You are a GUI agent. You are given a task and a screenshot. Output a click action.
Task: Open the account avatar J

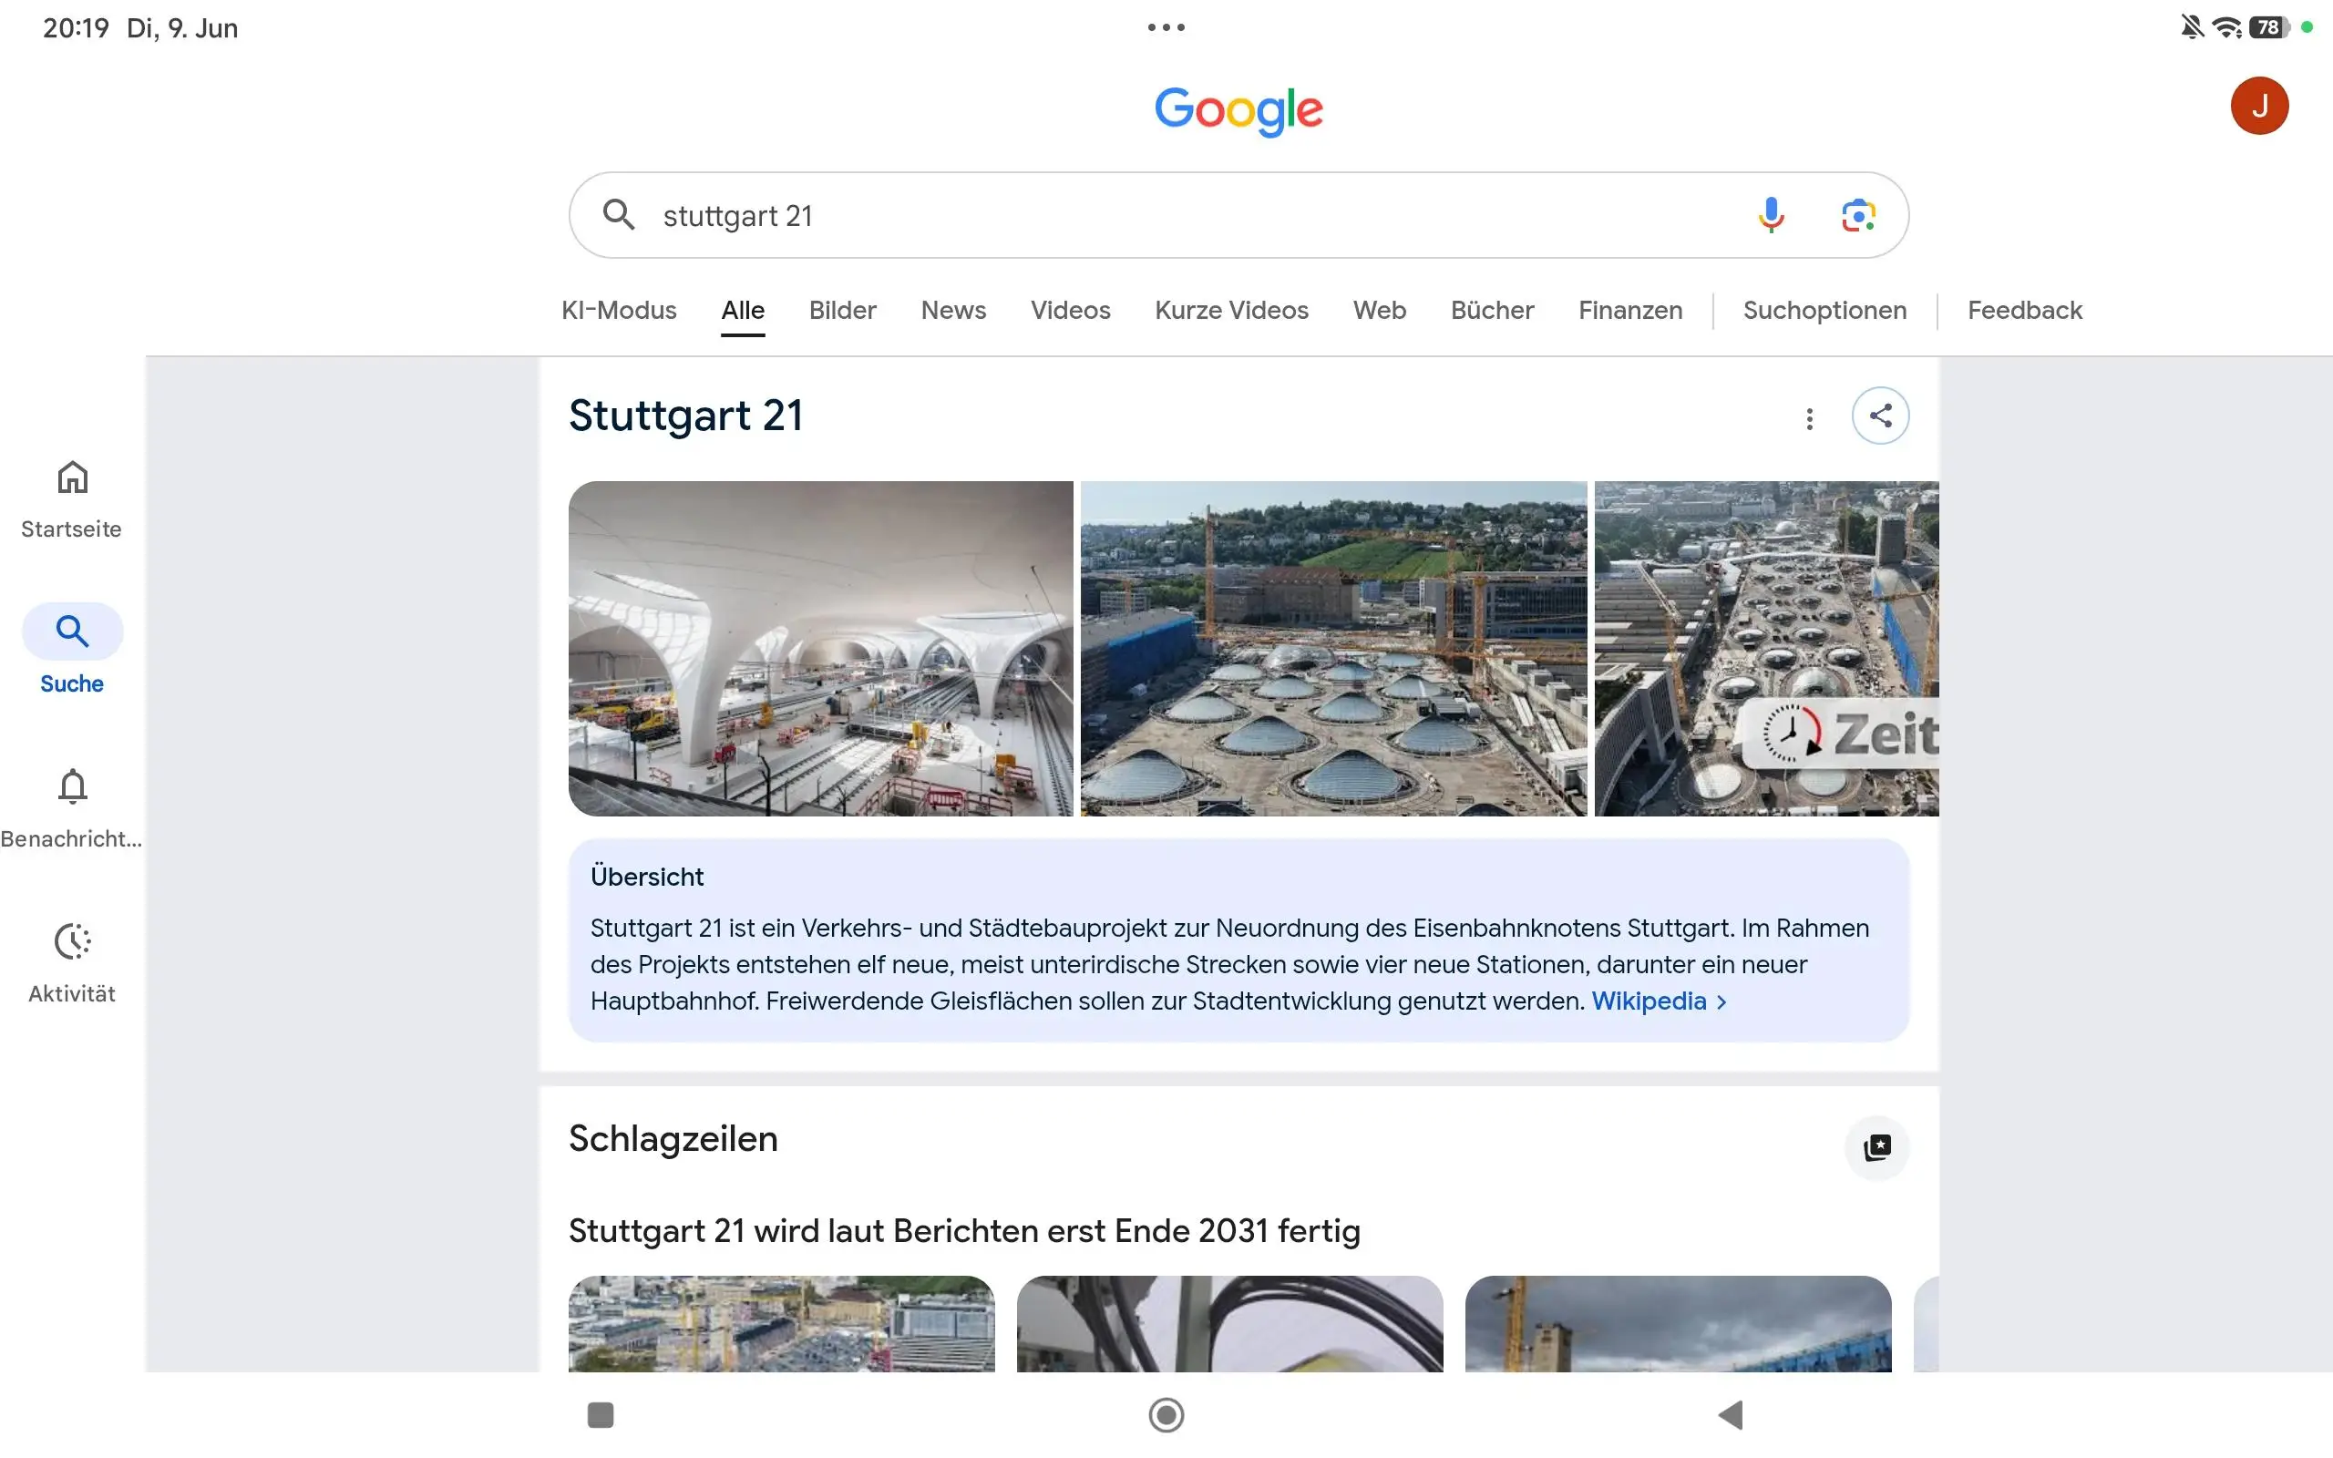(x=2259, y=106)
